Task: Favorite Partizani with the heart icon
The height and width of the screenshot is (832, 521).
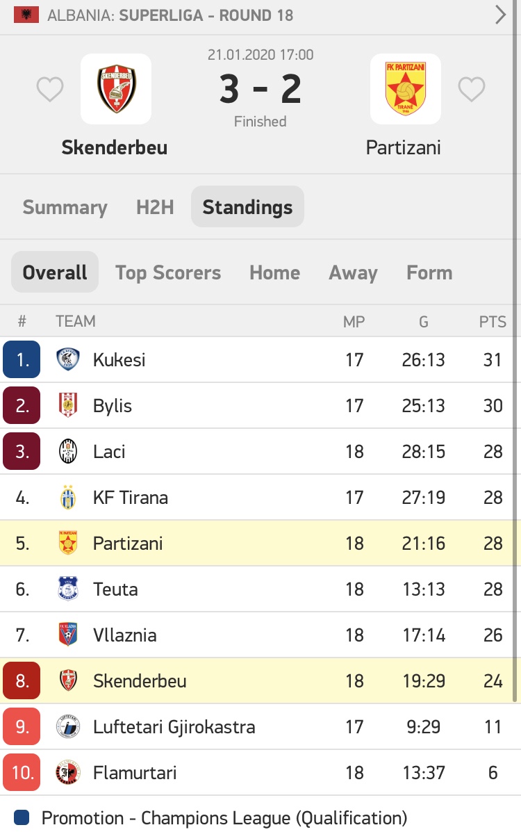Action: [x=471, y=90]
